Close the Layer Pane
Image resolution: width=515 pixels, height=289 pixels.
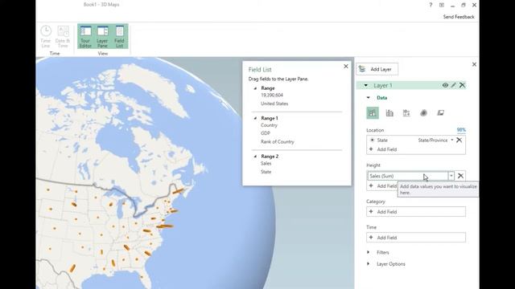point(474,64)
